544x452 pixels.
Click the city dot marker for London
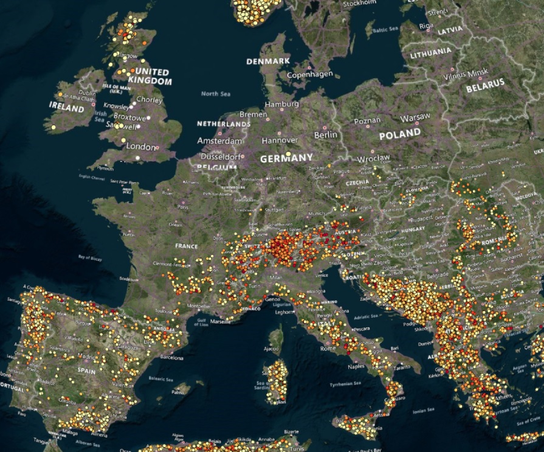point(158,147)
